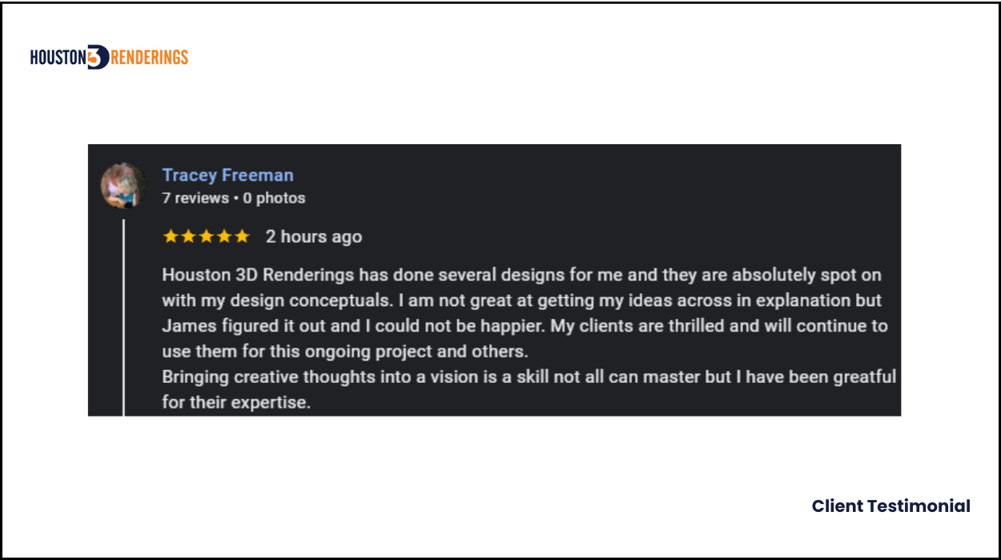Click Tracey Freeman's profile avatar
The height and width of the screenshot is (560, 1001).
tap(123, 185)
